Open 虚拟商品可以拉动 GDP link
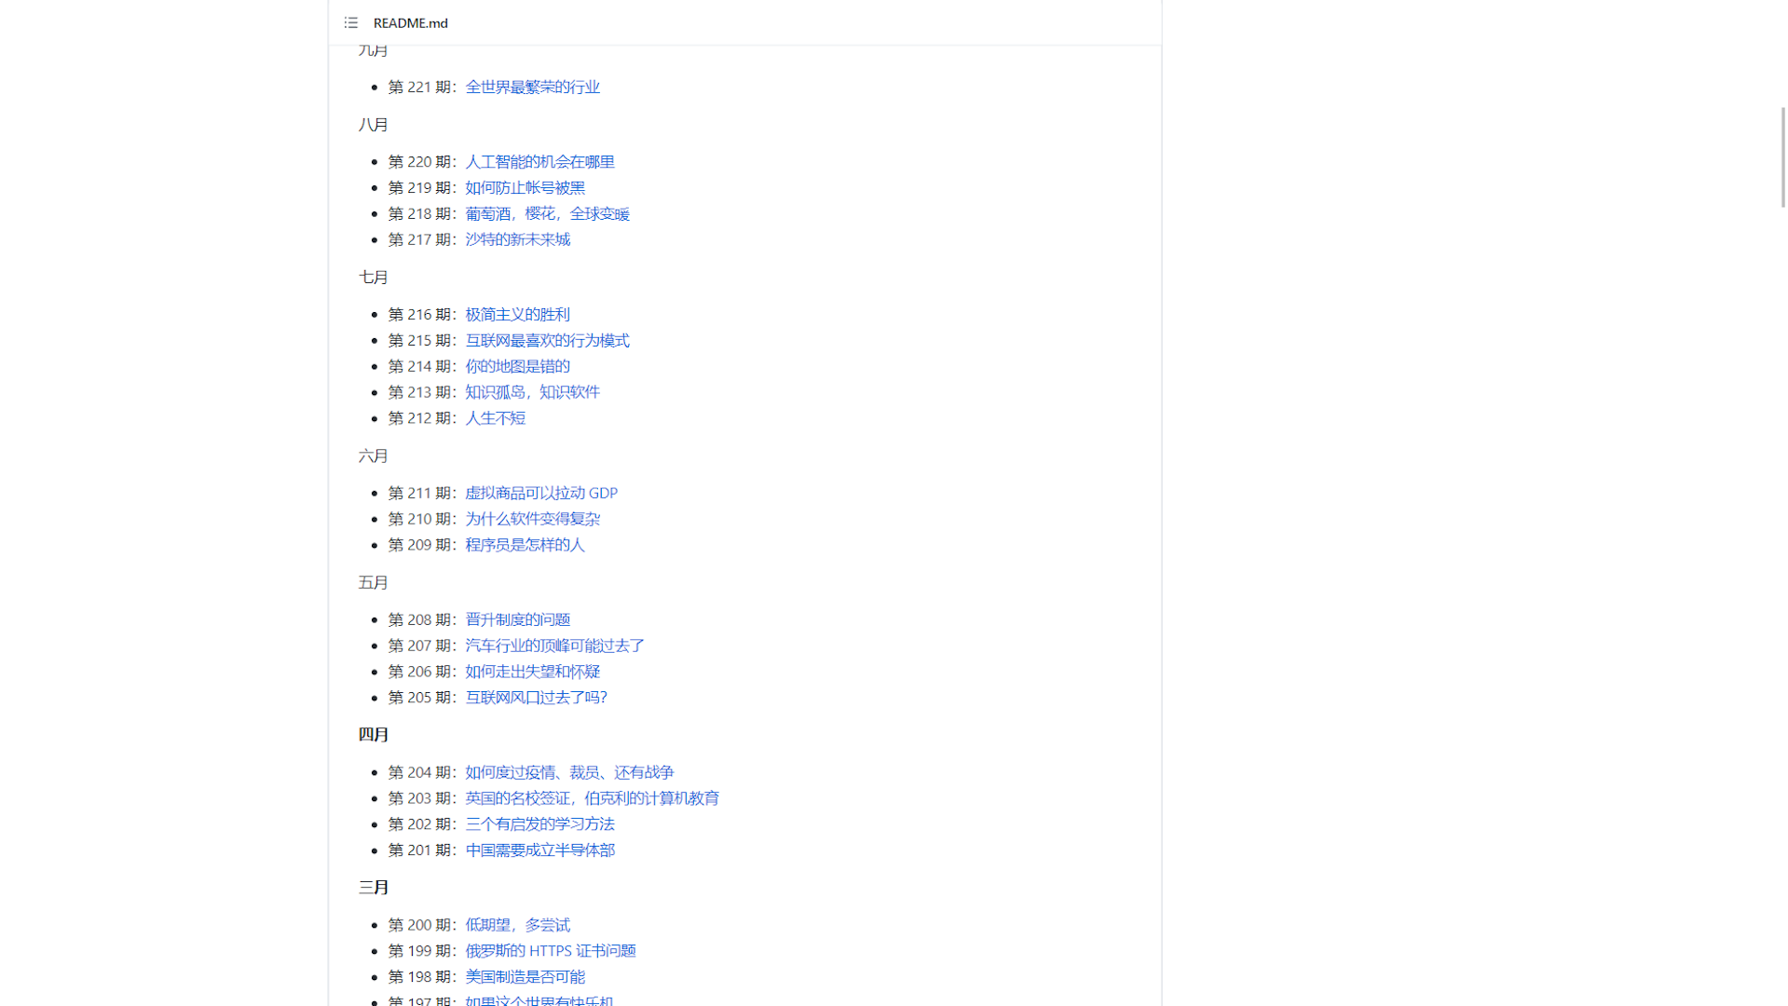The image size is (1788, 1006). point(540,493)
